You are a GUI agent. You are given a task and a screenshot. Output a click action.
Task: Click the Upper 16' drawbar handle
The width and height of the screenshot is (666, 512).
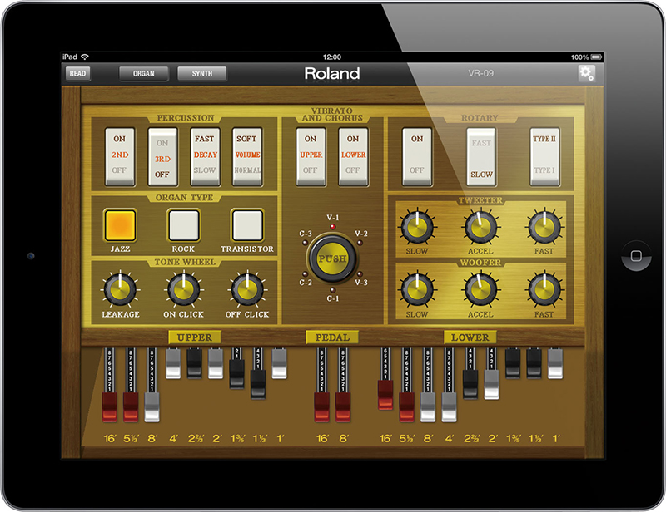tap(110, 406)
